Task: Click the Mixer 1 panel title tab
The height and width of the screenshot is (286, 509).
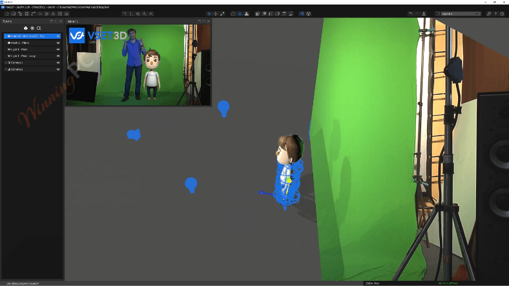Action: pos(73,21)
